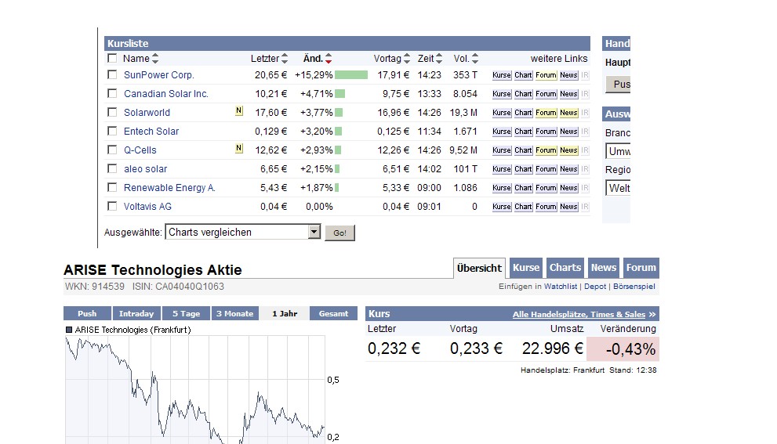777x444 pixels.
Task: Sort by Letzter column sort arrows
Action: [285, 59]
